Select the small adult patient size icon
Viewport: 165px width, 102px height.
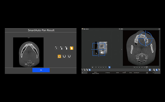click(62, 48)
